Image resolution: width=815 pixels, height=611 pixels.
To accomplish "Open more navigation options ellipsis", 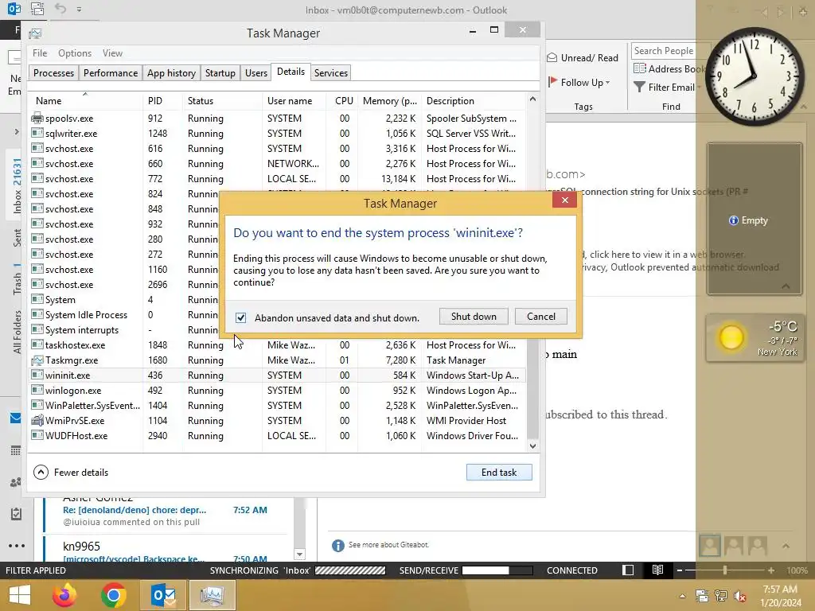I will point(17,546).
